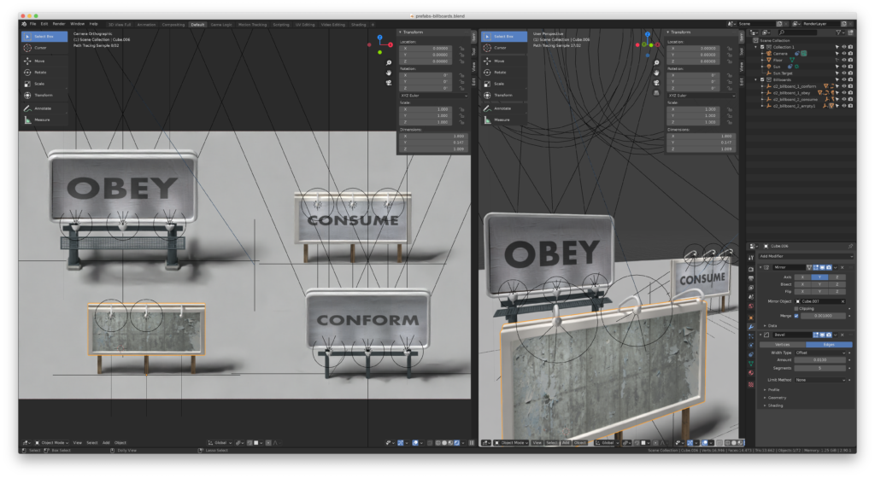Switch to Compositing workspace tab

(x=173, y=25)
